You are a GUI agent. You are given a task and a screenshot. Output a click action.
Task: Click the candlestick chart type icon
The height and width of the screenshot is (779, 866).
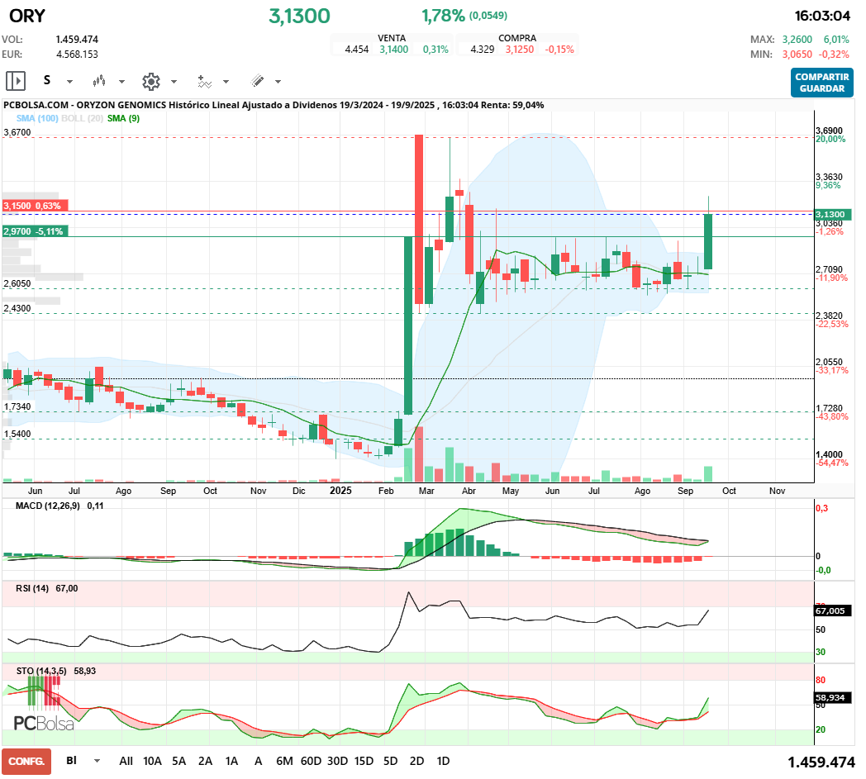point(99,81)
